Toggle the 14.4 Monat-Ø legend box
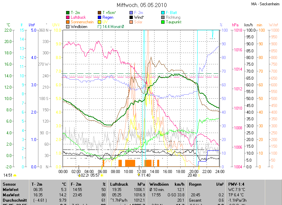The image size is (282, 205). pos(99,27)
